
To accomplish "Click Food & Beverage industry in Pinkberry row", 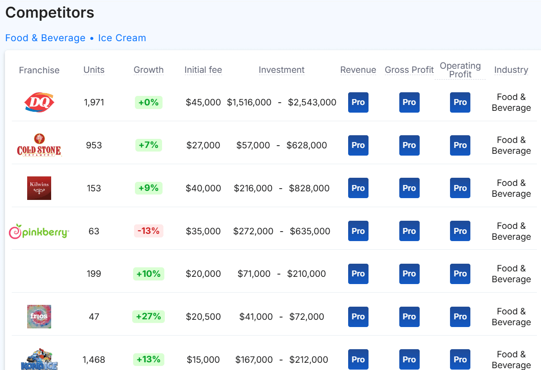I will click(511, 231).
